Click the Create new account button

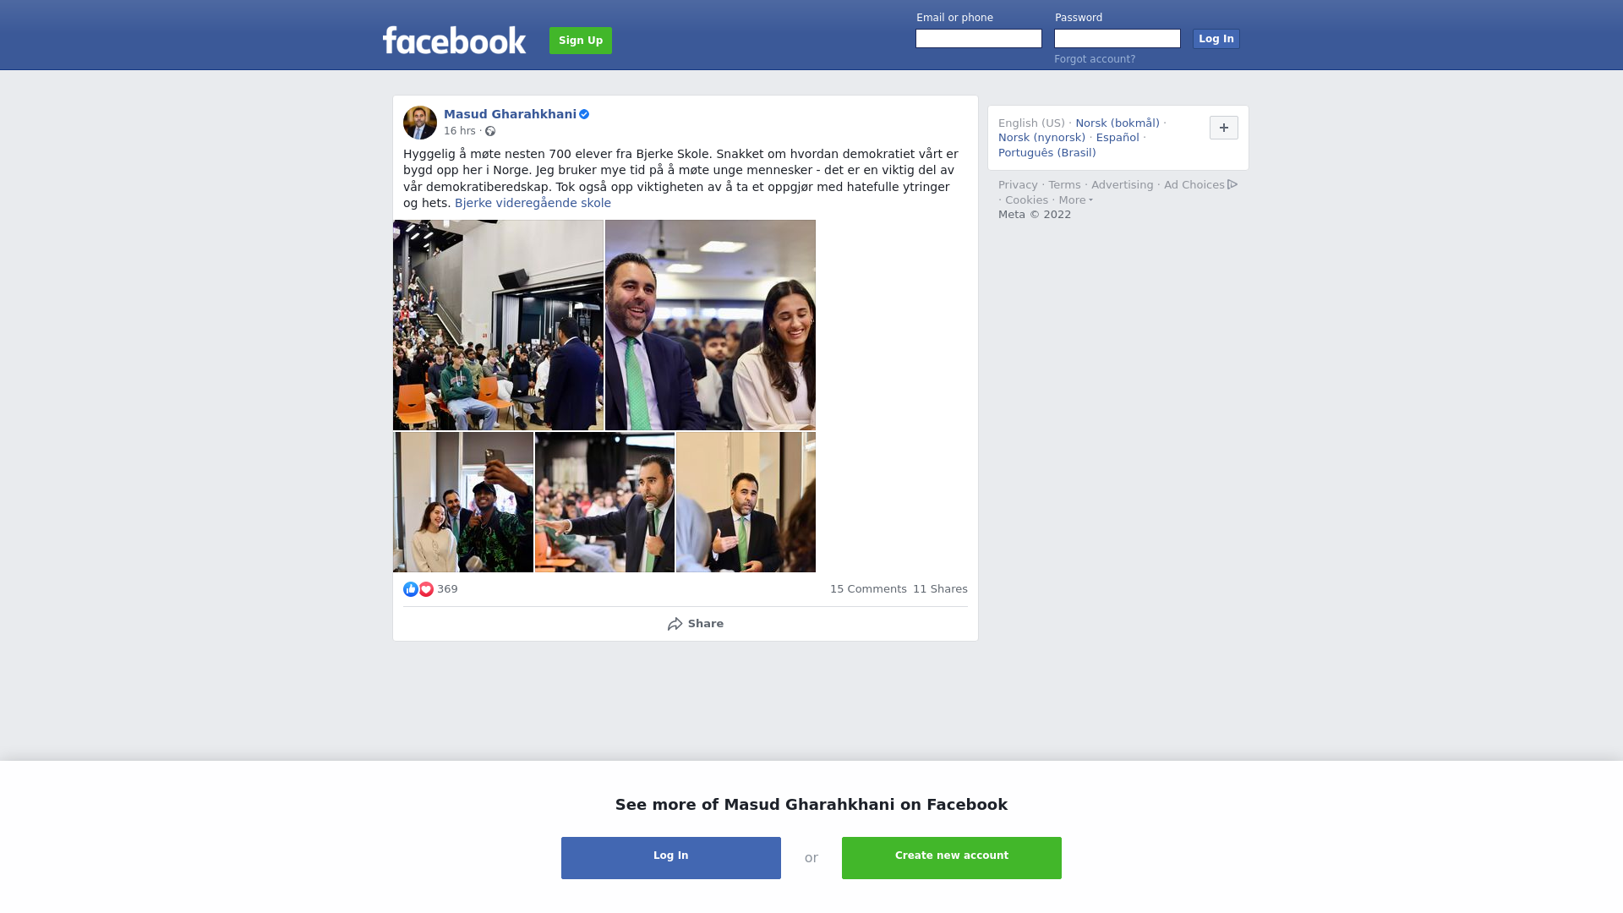(x=952, y=858)
